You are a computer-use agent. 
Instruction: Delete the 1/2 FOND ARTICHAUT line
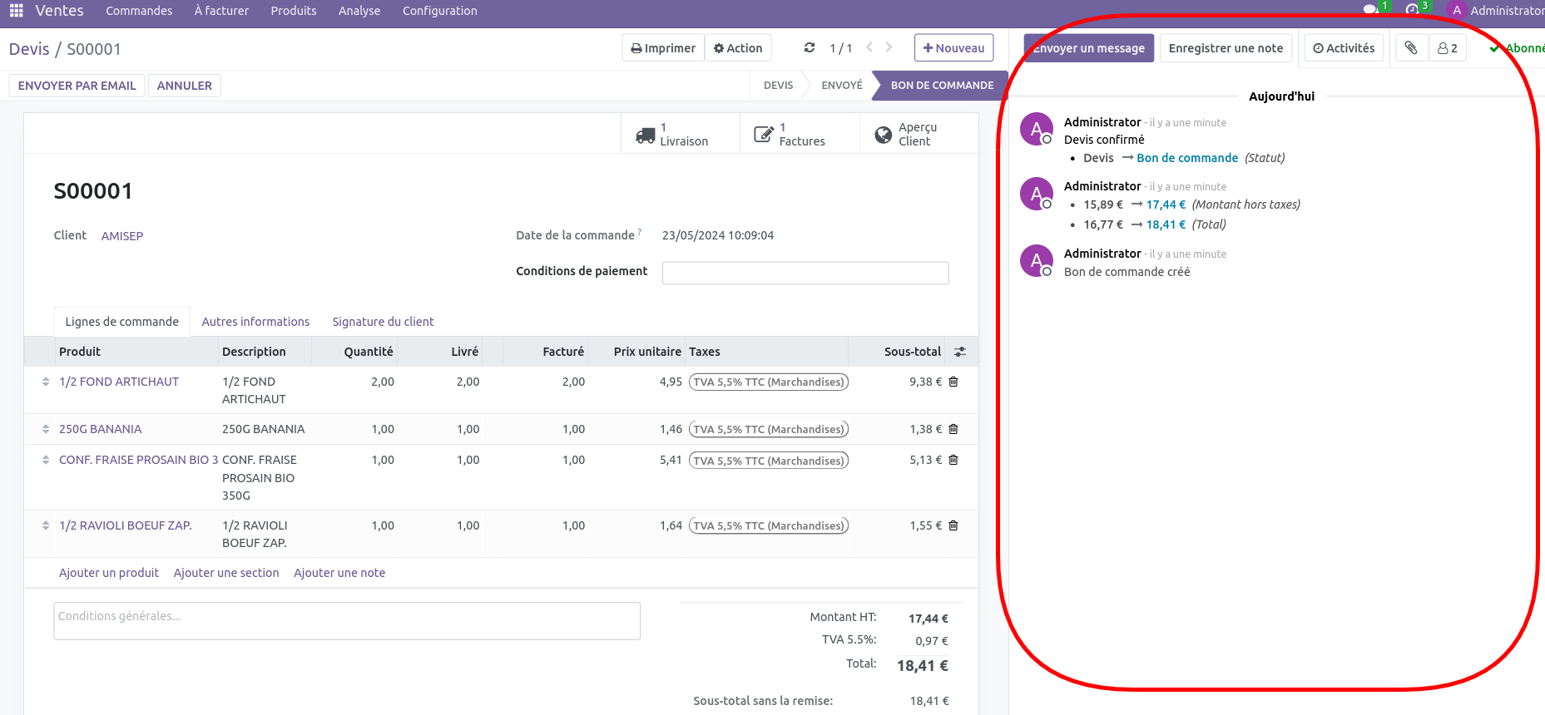pos(953,382)
